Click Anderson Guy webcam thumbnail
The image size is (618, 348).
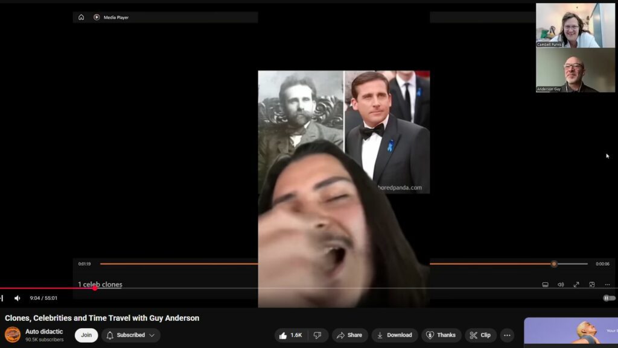[575, 70]
